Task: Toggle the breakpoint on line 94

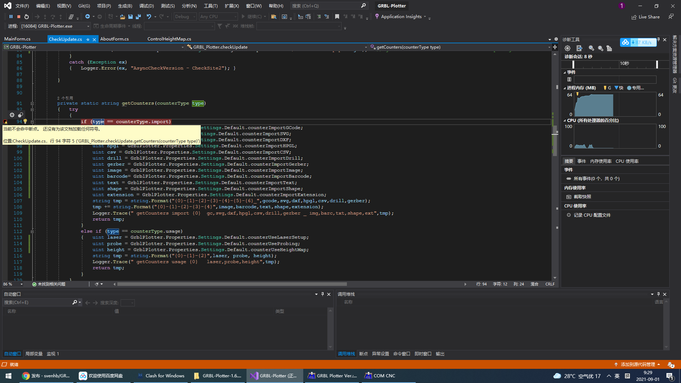Action: [x=5, y=122]
